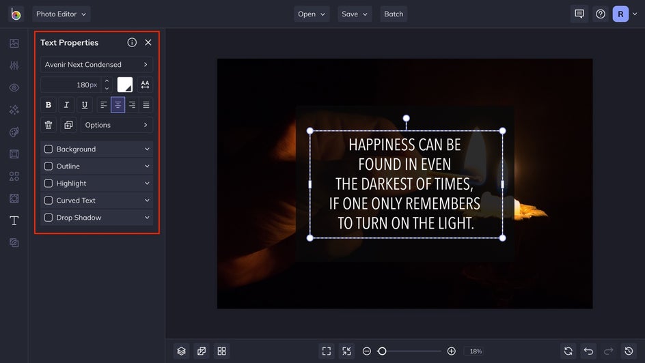This screenshot has height=363, width=645.
Task: Click the white text color swatch
Action: point(125,85)
